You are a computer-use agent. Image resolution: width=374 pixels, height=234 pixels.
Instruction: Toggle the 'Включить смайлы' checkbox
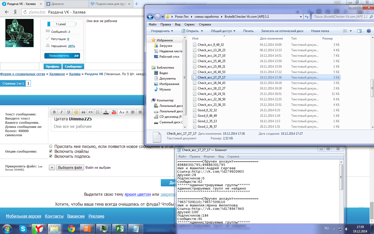(51, 151)
